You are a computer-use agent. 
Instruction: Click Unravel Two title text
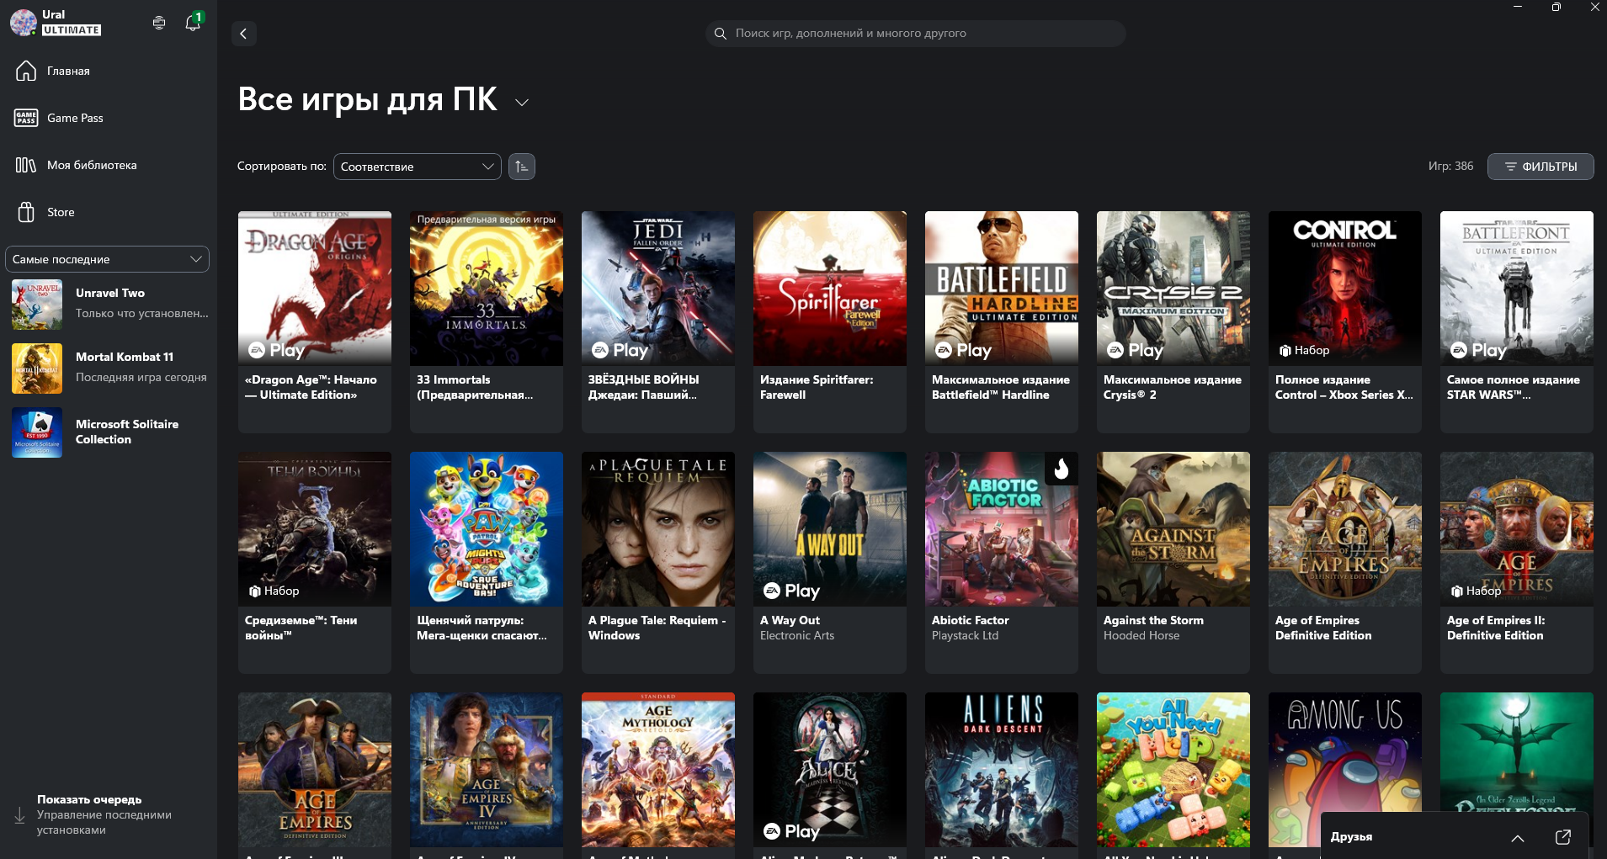pos(110,293)
